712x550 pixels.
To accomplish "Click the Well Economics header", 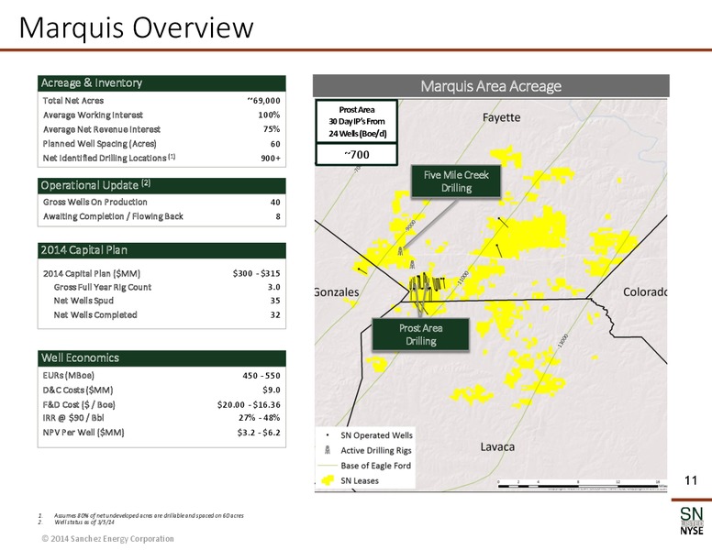I will coord(161,358).
